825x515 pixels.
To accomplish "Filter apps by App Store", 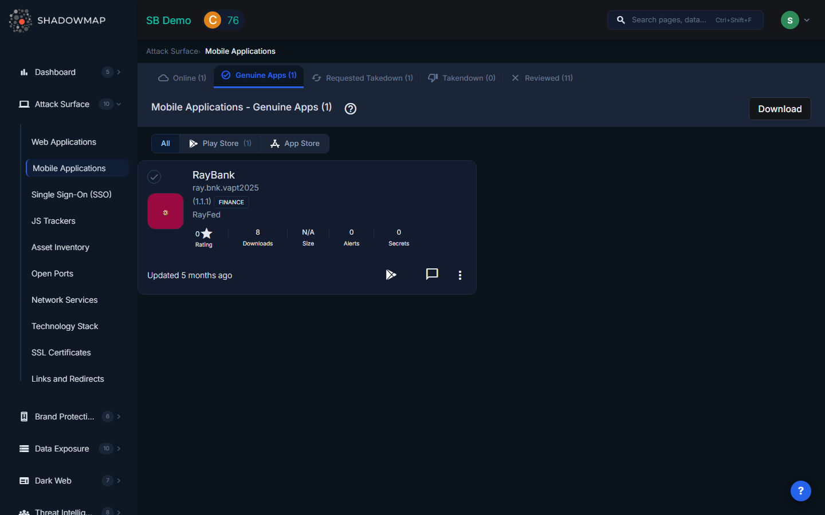I will click(295, 144).
